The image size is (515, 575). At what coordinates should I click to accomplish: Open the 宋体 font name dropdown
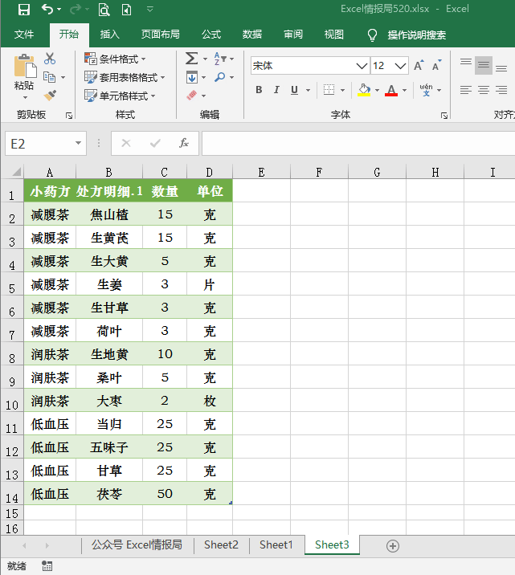[x=362, y=66]
